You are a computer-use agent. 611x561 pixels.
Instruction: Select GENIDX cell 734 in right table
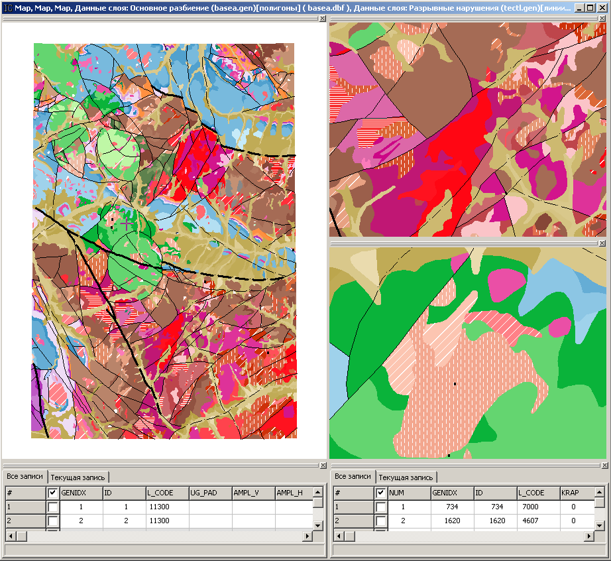click(453, 507)
